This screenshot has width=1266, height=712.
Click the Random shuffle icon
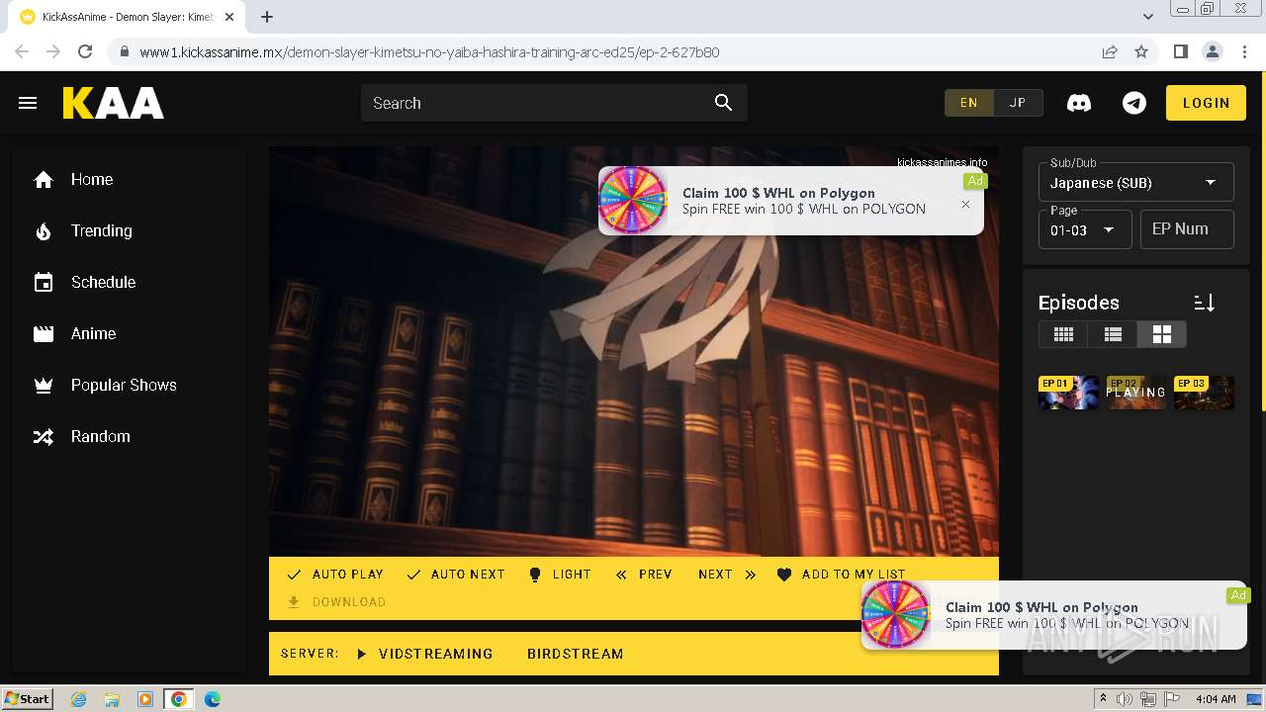44,436
